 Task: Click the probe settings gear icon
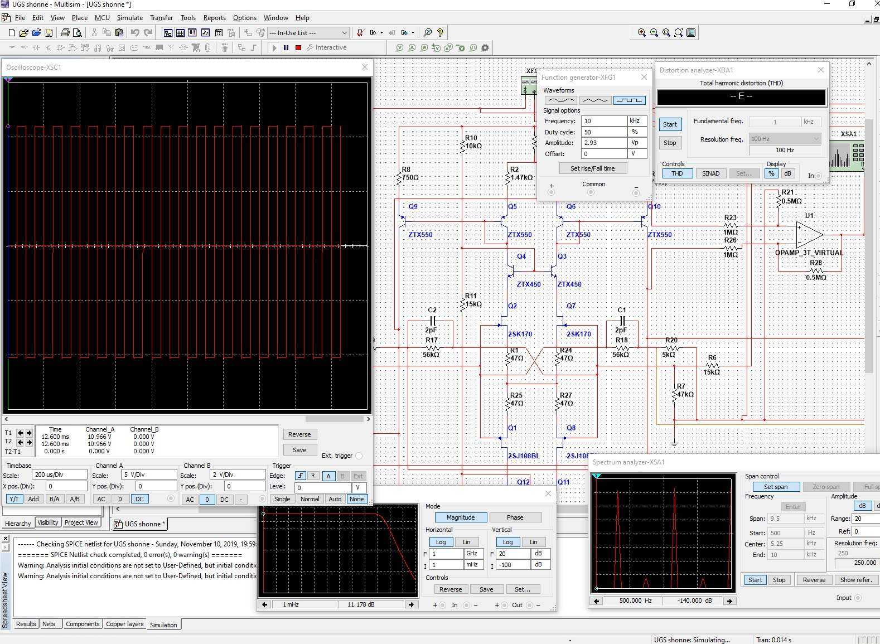[x=485, y=48]
